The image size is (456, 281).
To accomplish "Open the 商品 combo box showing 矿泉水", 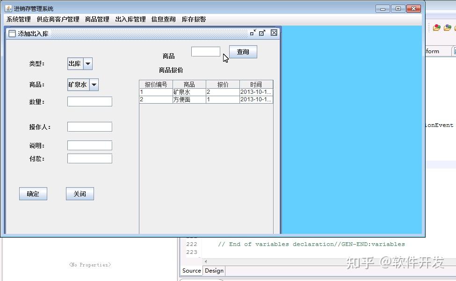I will (94, 85).
